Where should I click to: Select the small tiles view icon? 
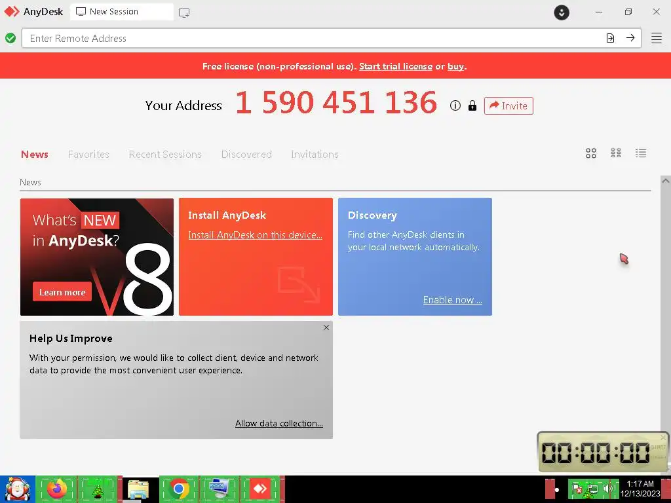(x=616, y=153)
